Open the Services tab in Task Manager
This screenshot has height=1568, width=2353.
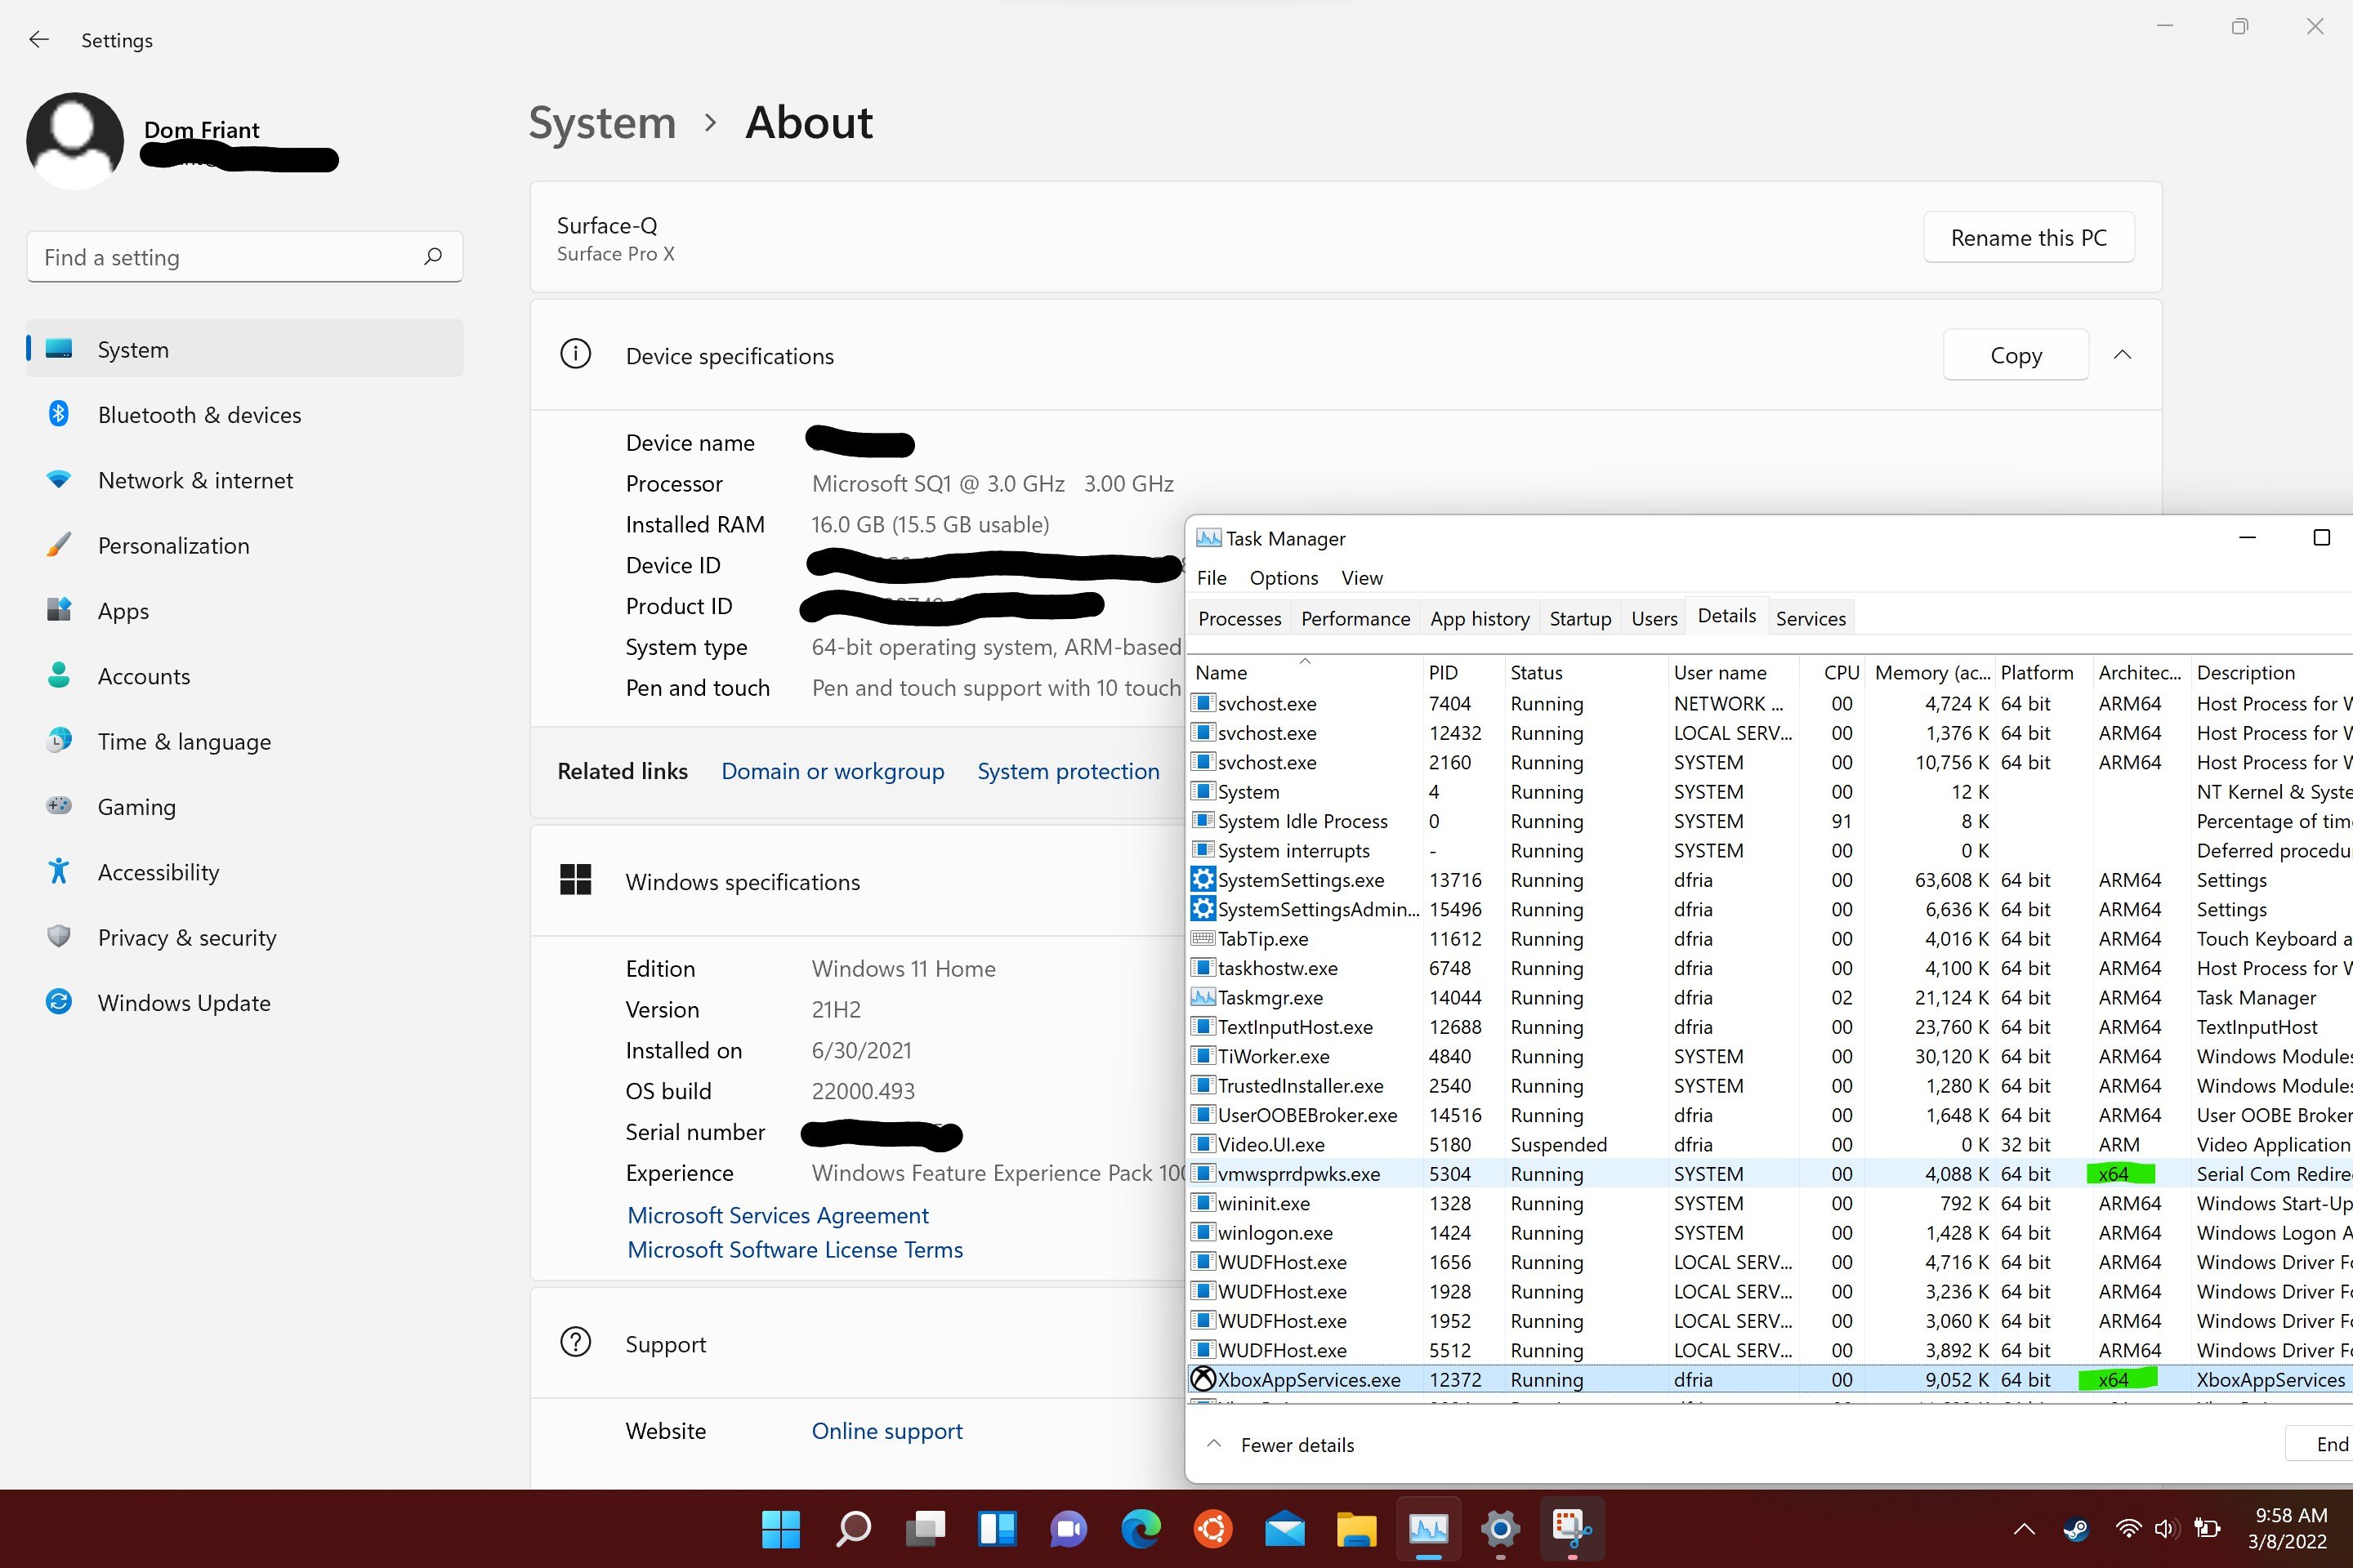[1810, 619]
